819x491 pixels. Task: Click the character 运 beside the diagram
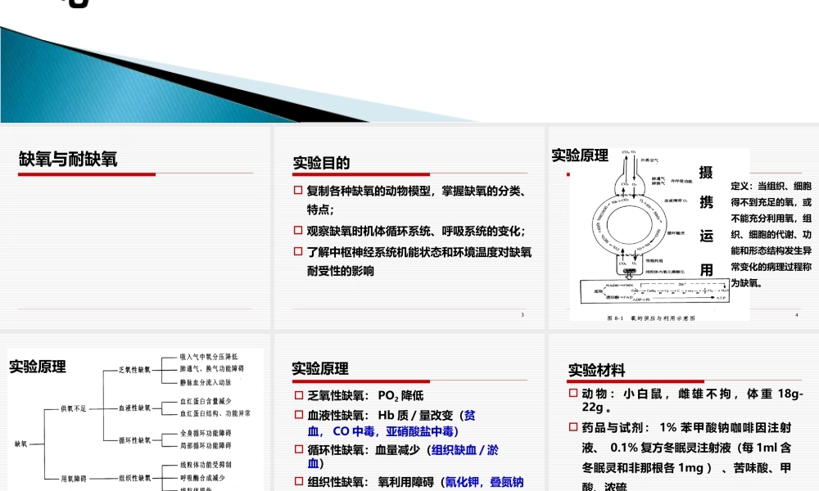click(706, 236)
